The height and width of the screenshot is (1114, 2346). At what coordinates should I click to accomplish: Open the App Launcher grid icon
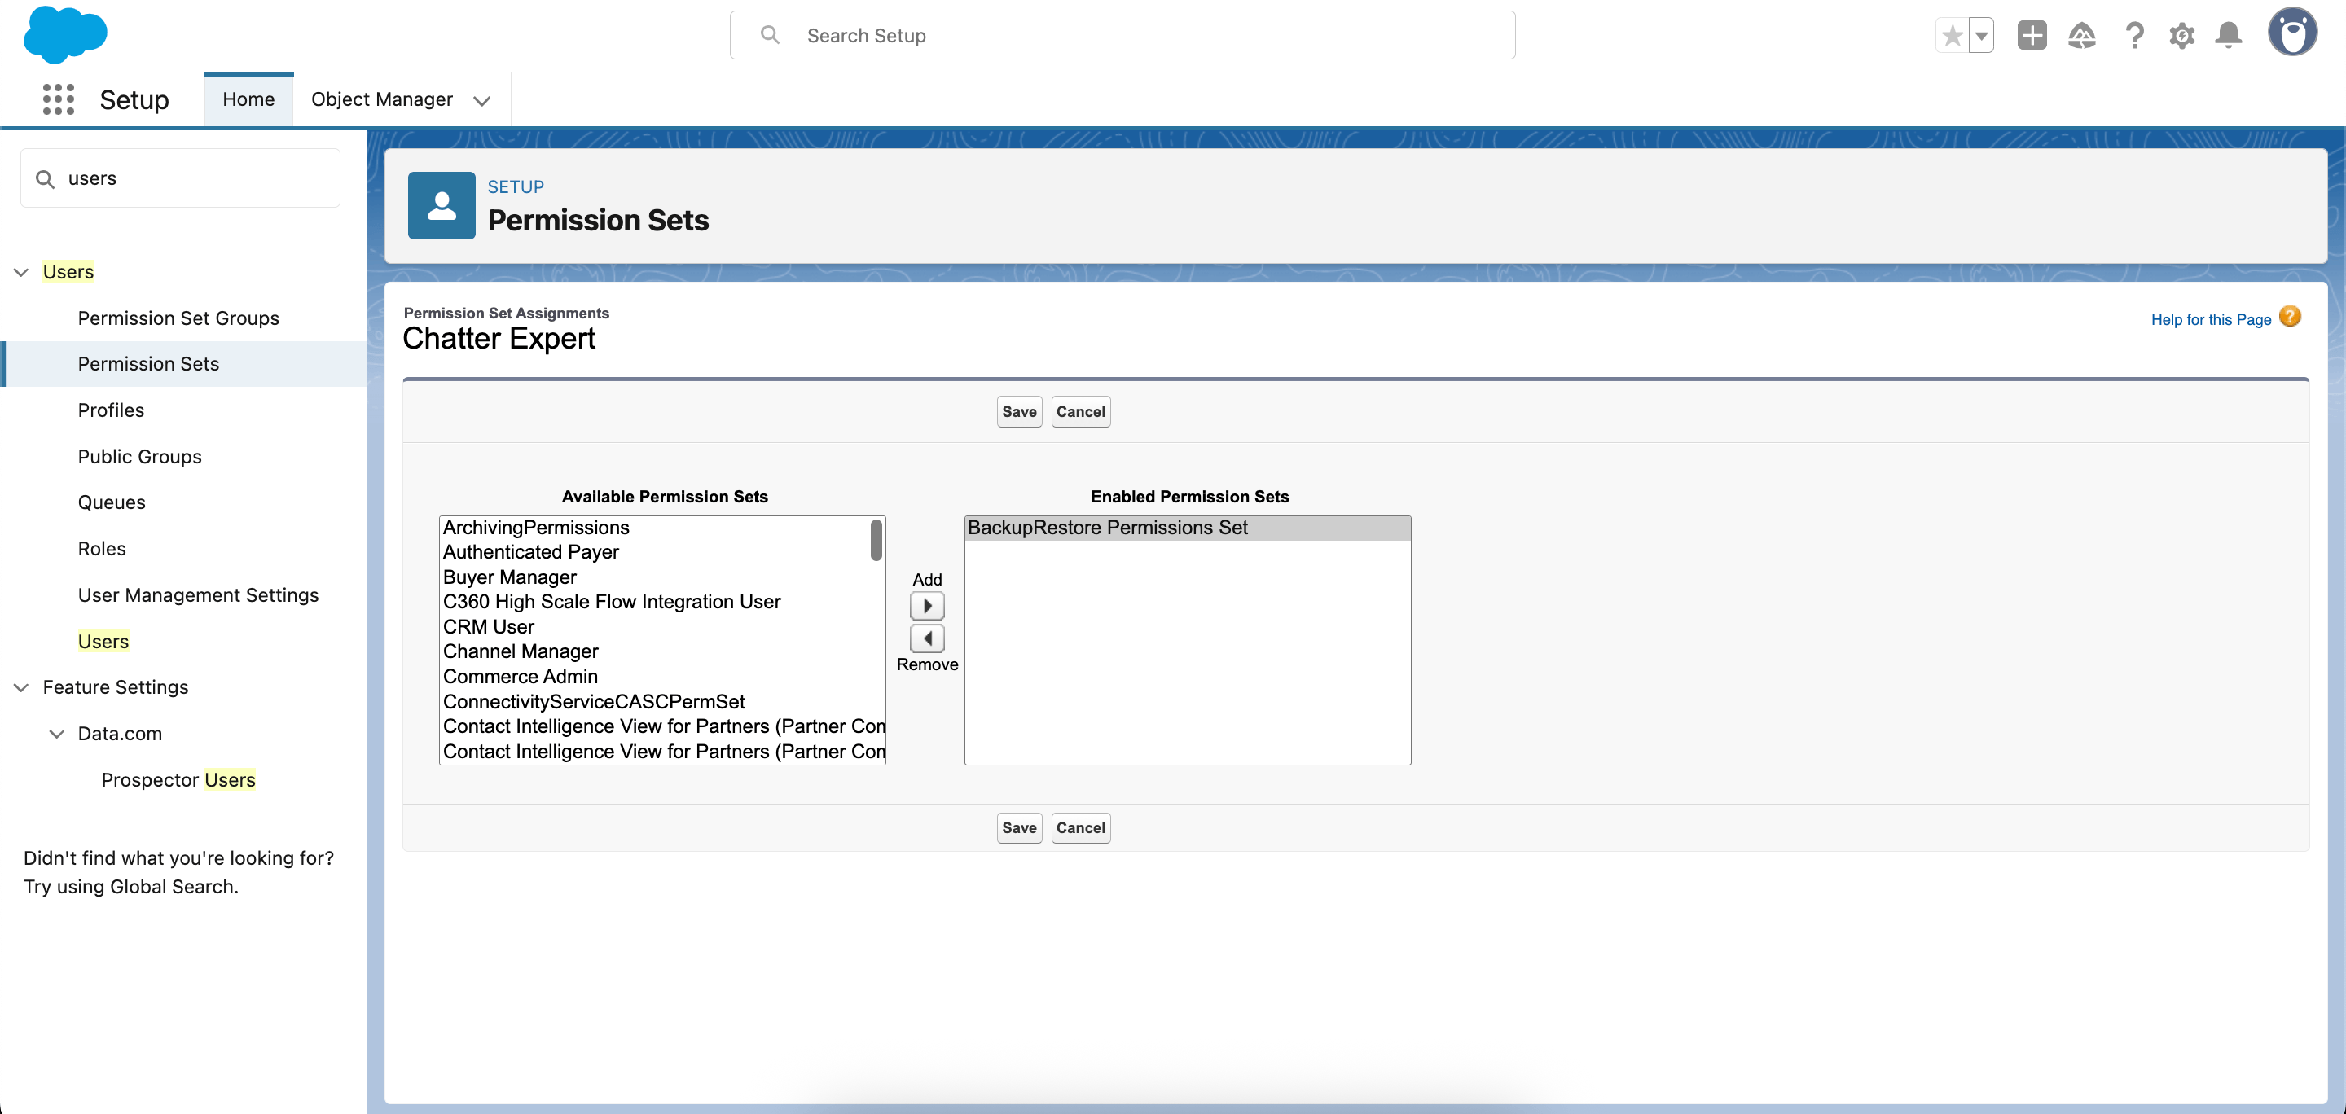59,99
